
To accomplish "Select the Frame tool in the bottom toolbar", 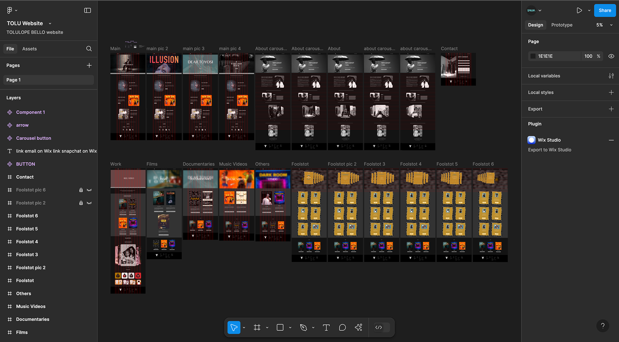I will tap(257, 327).
